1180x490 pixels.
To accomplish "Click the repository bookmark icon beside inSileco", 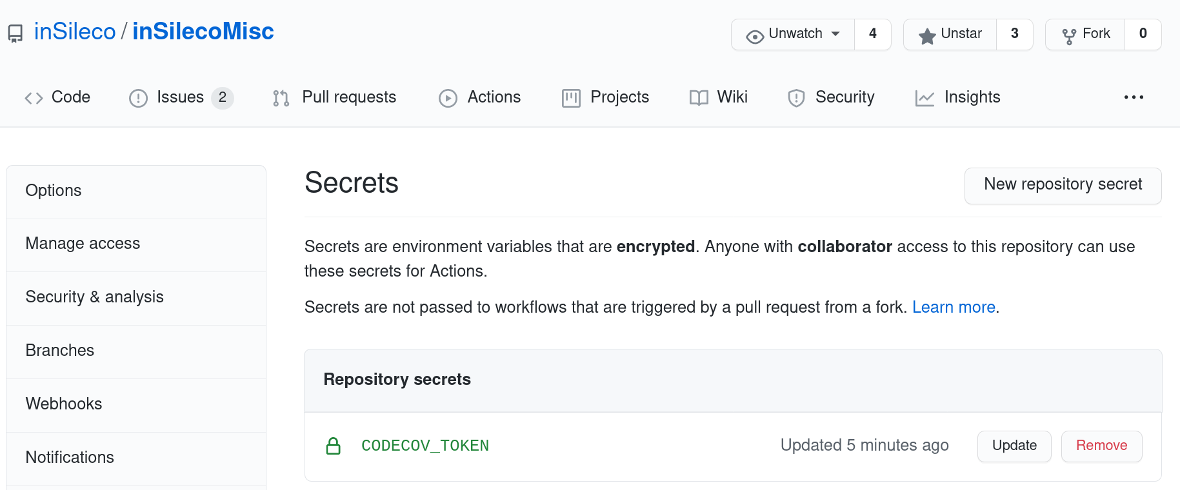I will click(x=14, y=32).
